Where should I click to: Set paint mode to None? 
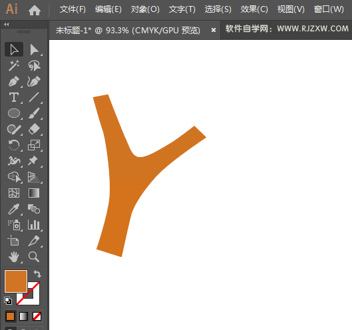[x=37, y=316]
